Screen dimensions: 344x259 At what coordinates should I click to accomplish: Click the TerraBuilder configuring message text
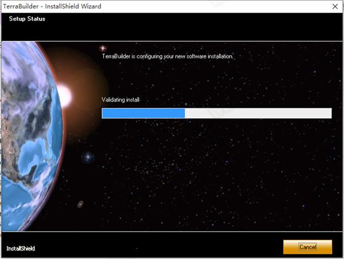[x=167, y=56]
